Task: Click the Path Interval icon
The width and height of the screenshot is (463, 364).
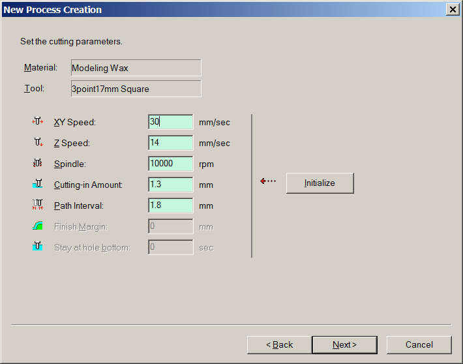Action: 38,204
